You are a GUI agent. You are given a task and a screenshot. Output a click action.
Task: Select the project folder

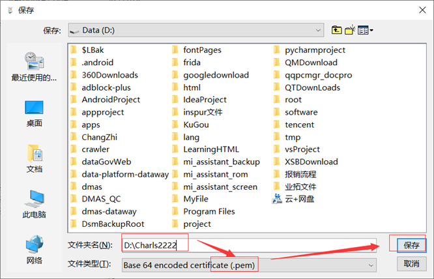click(x=192, y=224)
